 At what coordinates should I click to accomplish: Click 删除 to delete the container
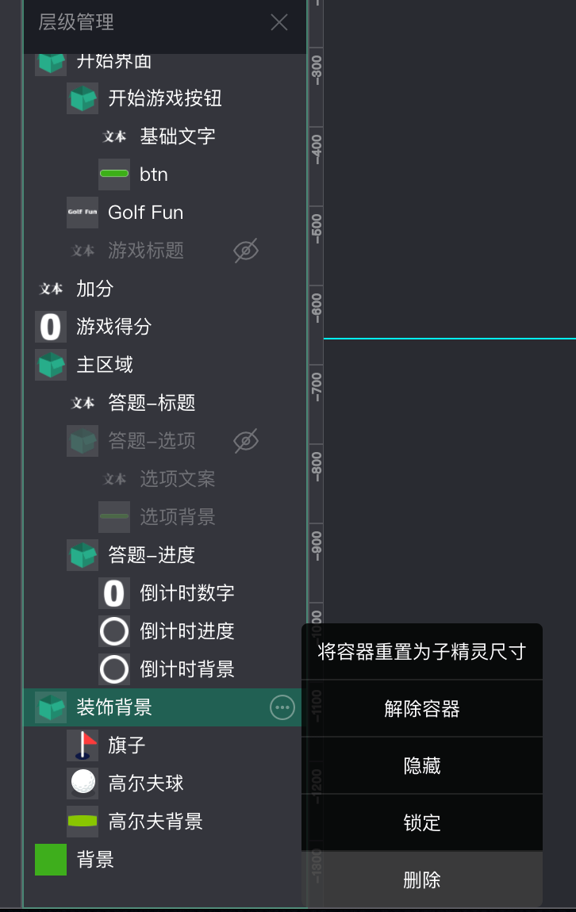tap(422, 880)
